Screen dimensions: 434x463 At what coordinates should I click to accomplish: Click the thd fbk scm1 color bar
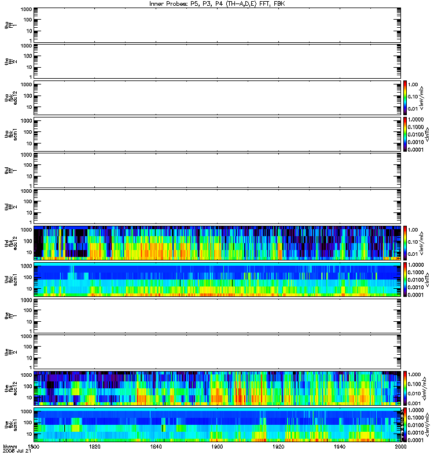tap(405, 280)
